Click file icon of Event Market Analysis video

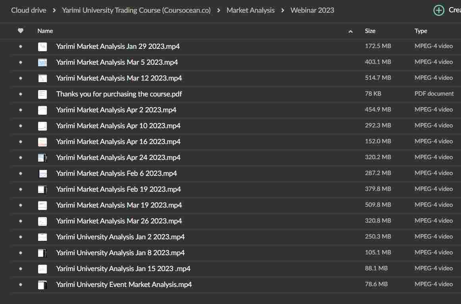tap(42, 284)
